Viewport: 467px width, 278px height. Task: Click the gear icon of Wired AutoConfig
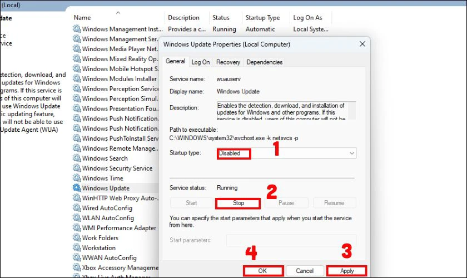[77, 208]
